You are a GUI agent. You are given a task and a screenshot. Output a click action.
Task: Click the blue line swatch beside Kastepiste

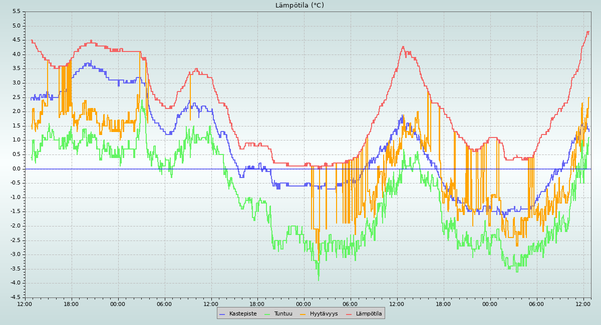[x=222, y=313]
